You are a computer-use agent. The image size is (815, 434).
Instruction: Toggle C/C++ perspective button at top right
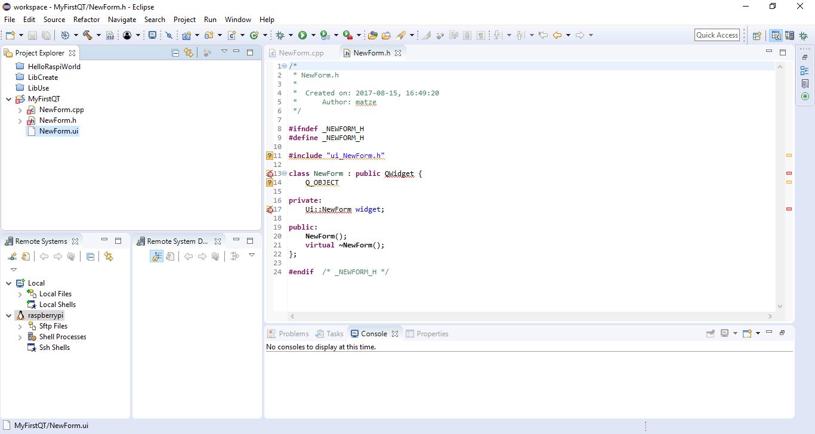[776, 35]
